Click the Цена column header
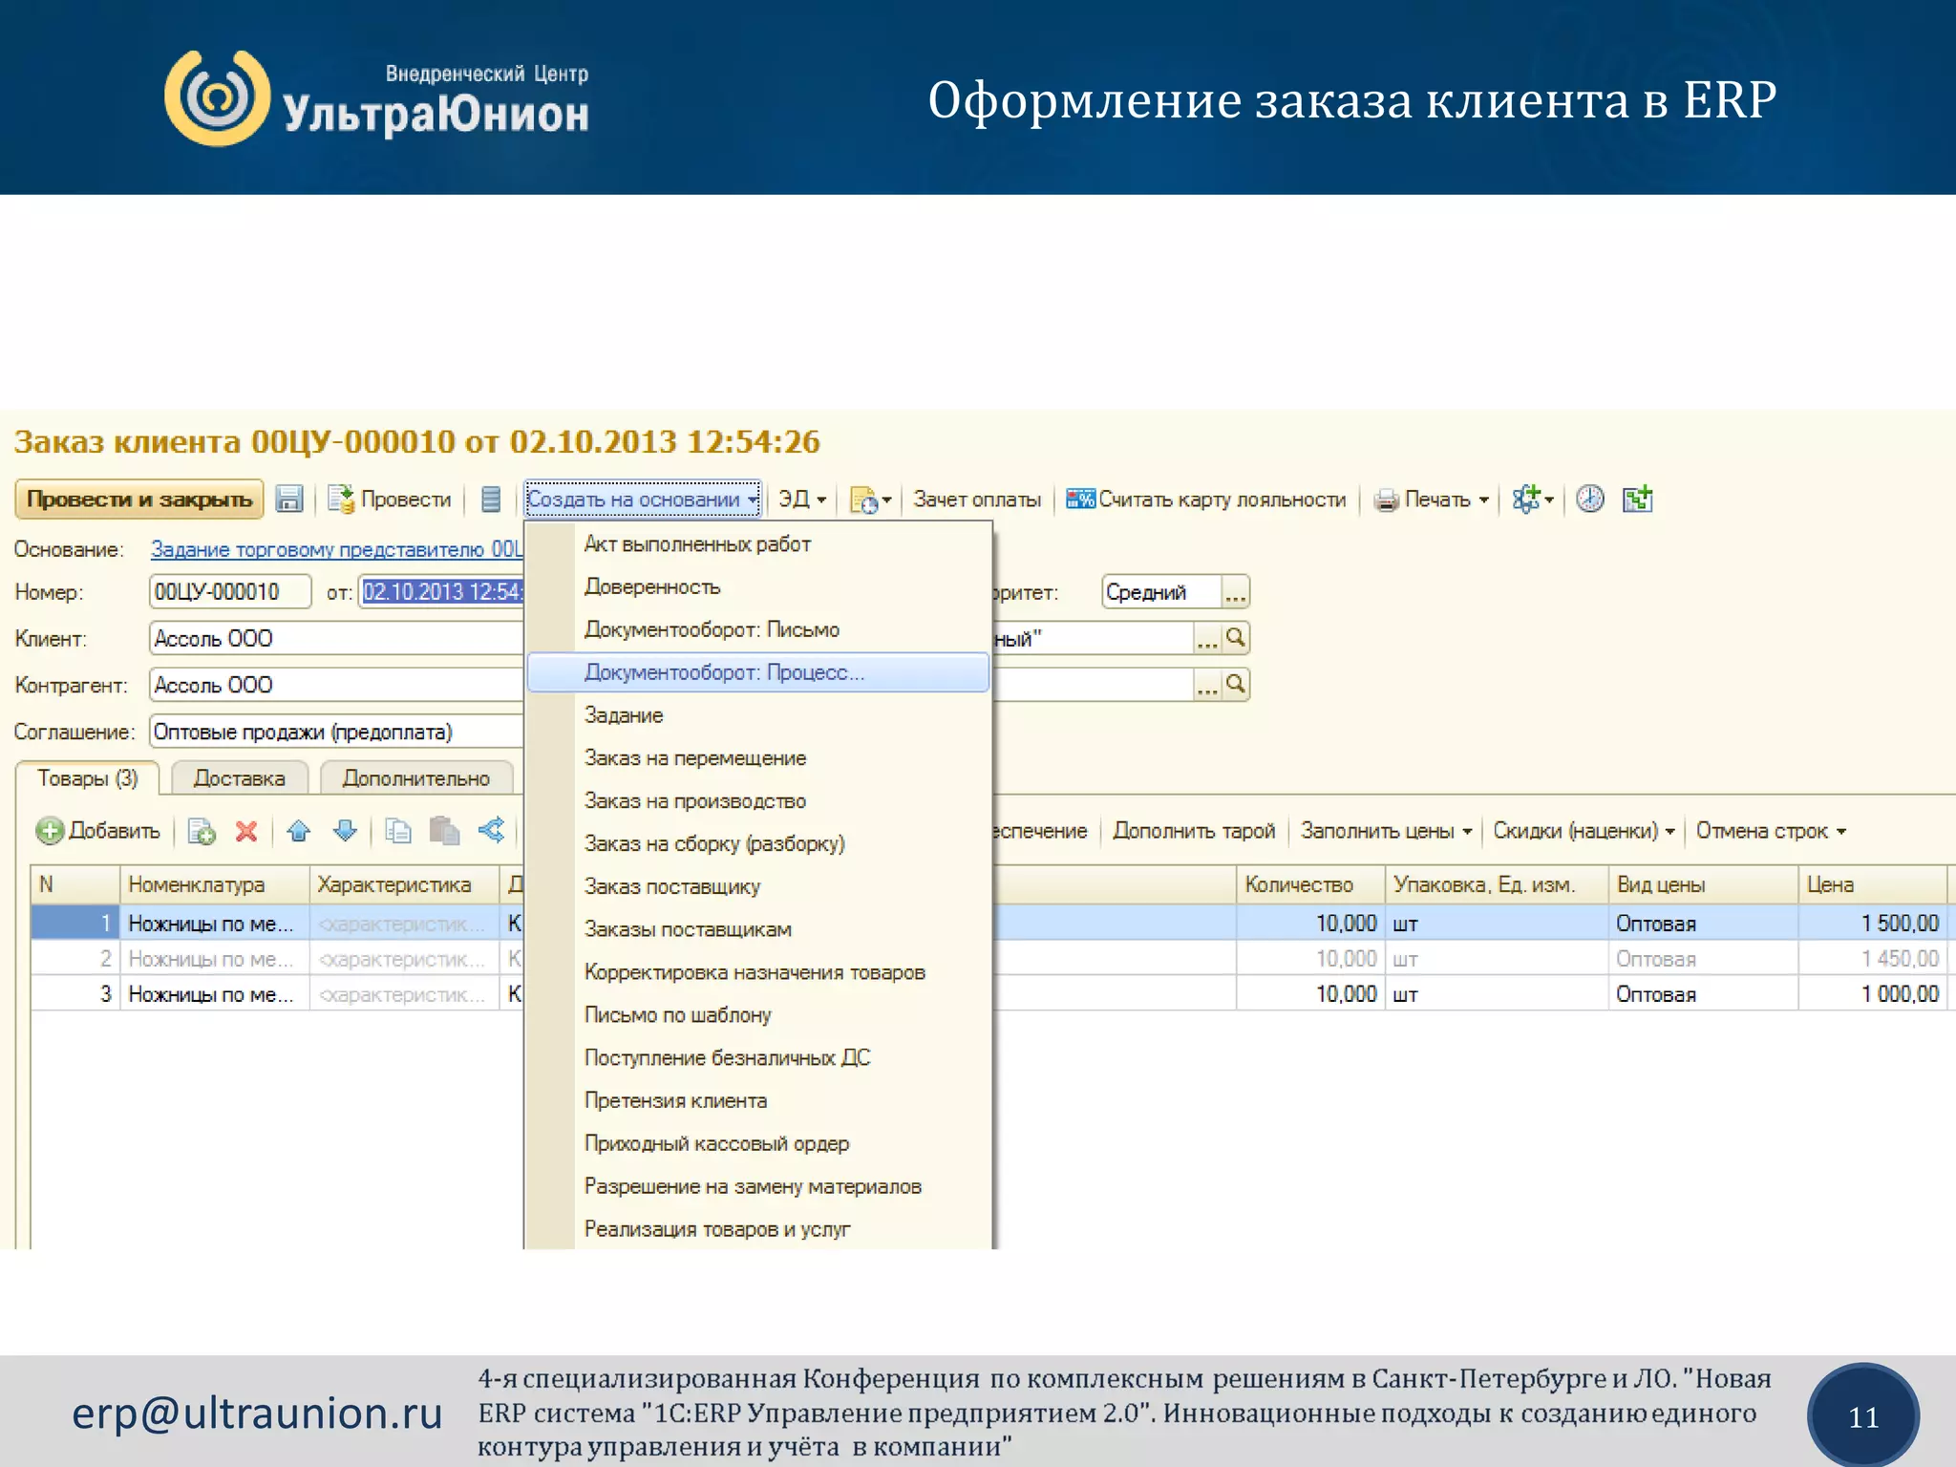1956x1467 pixels. (x=1872, y=884)
